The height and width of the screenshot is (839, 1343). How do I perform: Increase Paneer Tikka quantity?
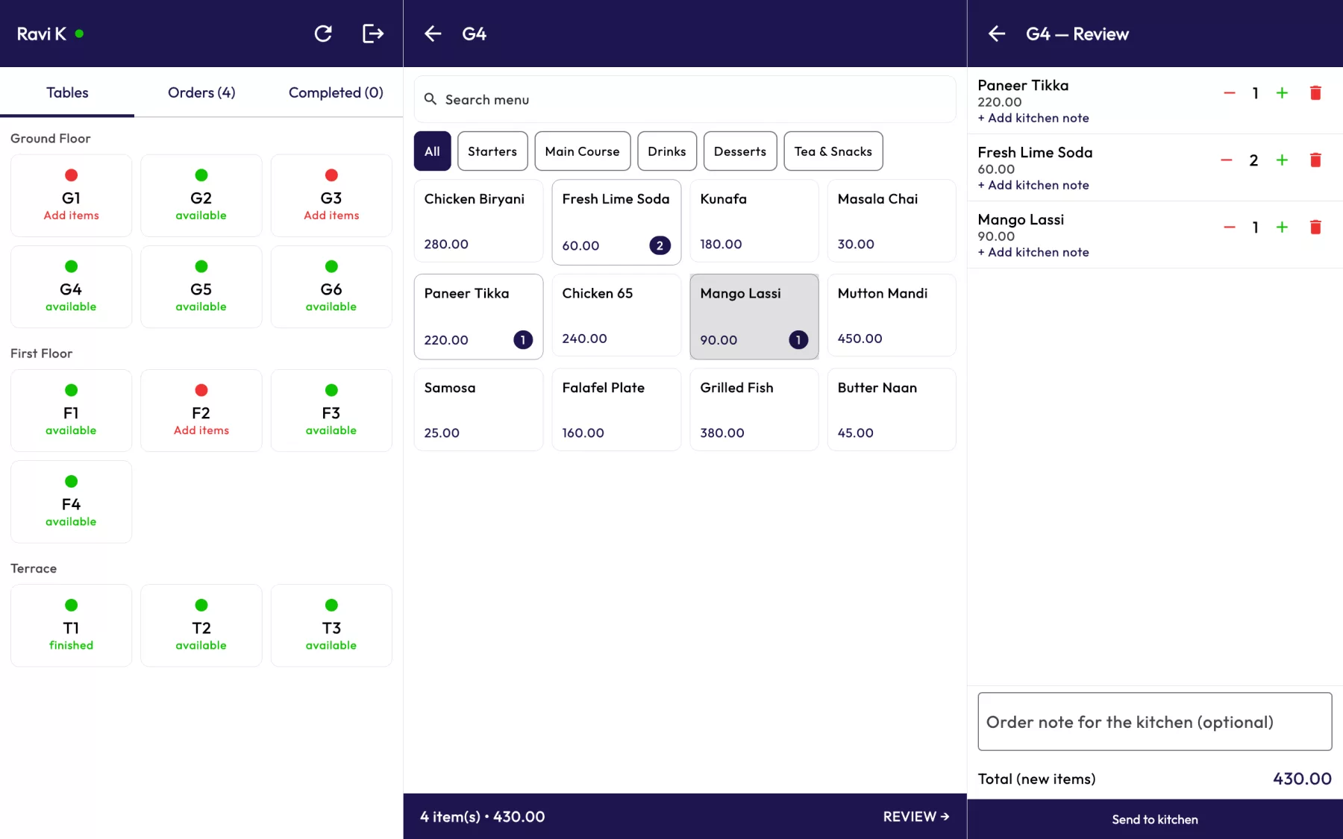(x=1282, y=93)
